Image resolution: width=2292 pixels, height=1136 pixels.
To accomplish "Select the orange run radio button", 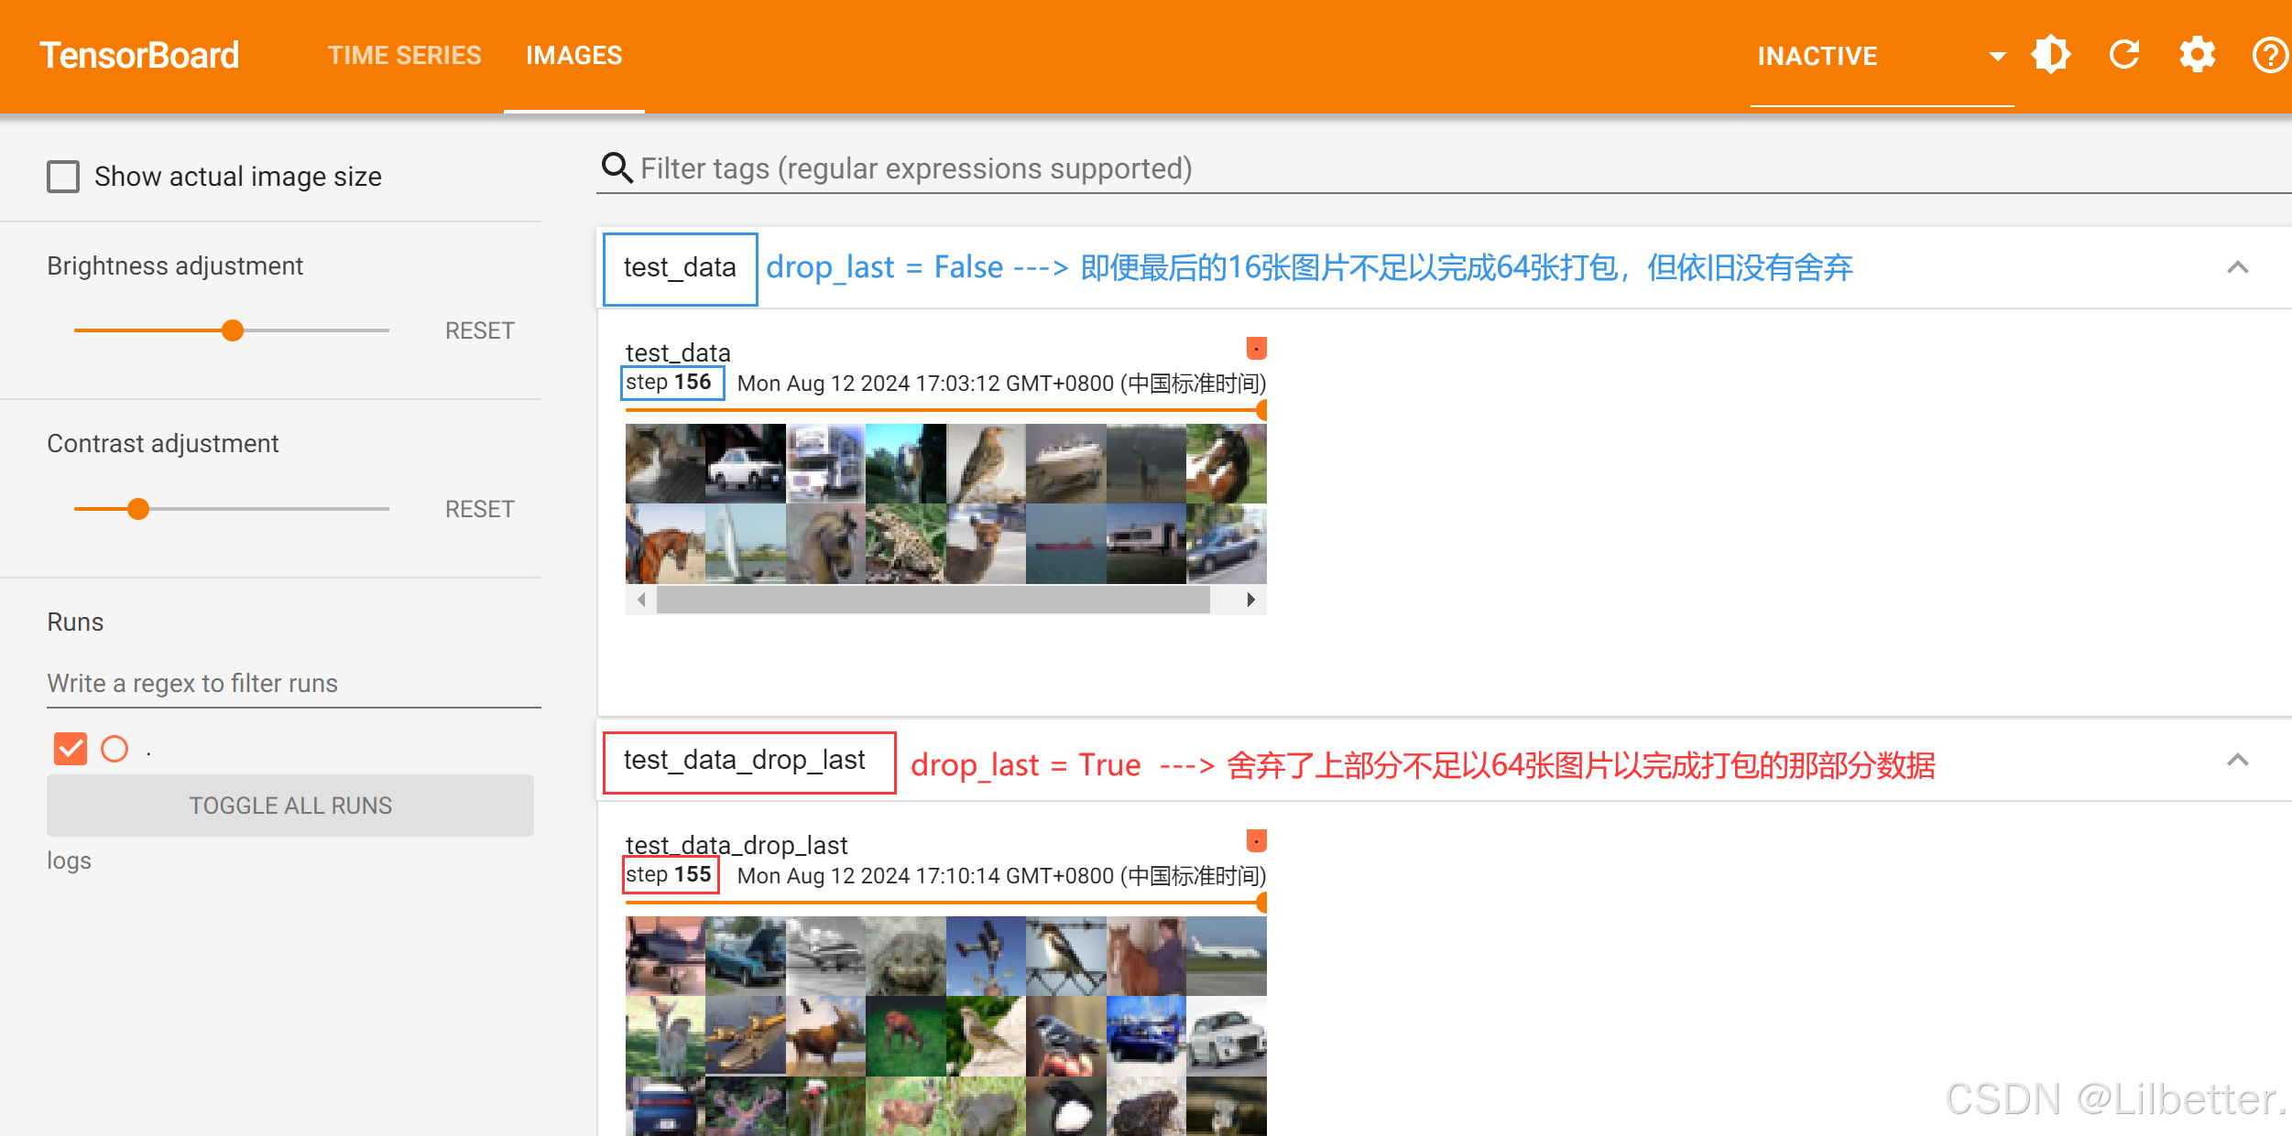I will click(115, 749).
